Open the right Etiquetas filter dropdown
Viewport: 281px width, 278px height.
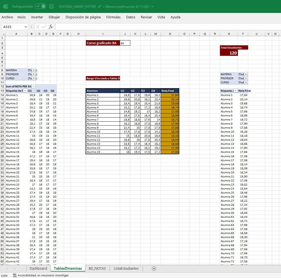pyautogui.click(x=236, y=91)
